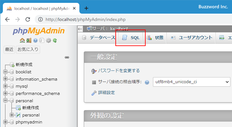The image size is (232, 127).
Task: Close the phpMyAdmin browser tab
Action: click(74, 8)
